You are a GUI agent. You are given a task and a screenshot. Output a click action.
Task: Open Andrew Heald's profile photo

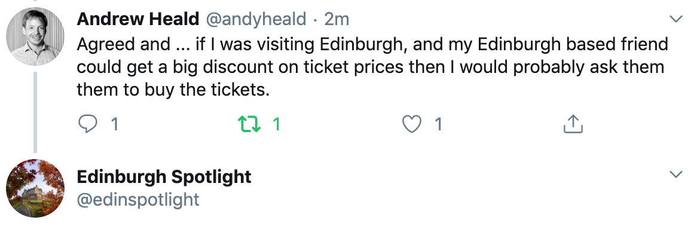coord(35,37)
